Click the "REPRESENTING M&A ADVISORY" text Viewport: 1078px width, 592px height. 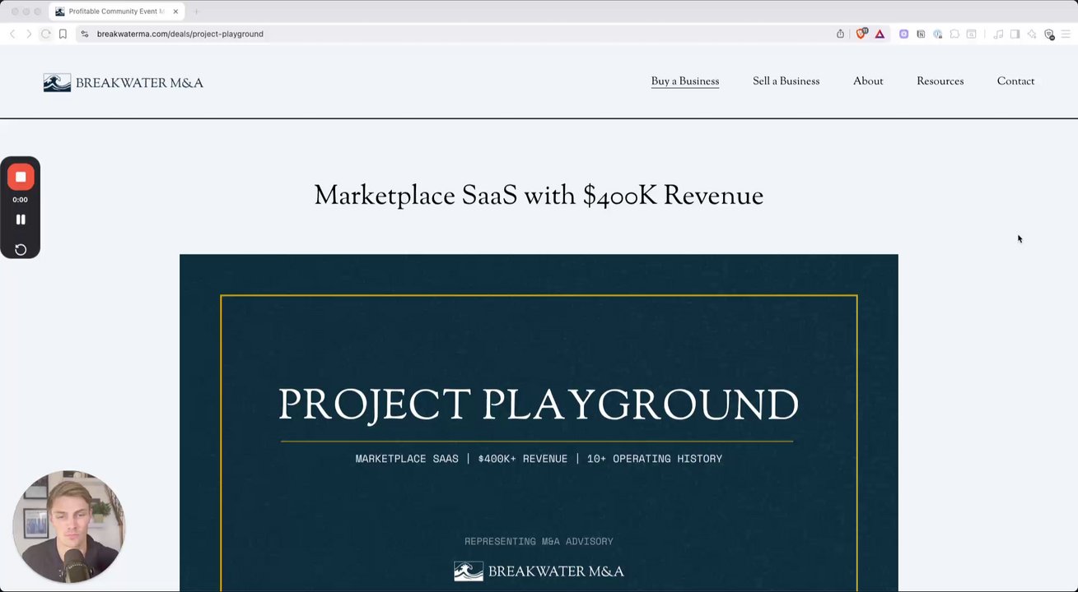click(x=539, y=541)
